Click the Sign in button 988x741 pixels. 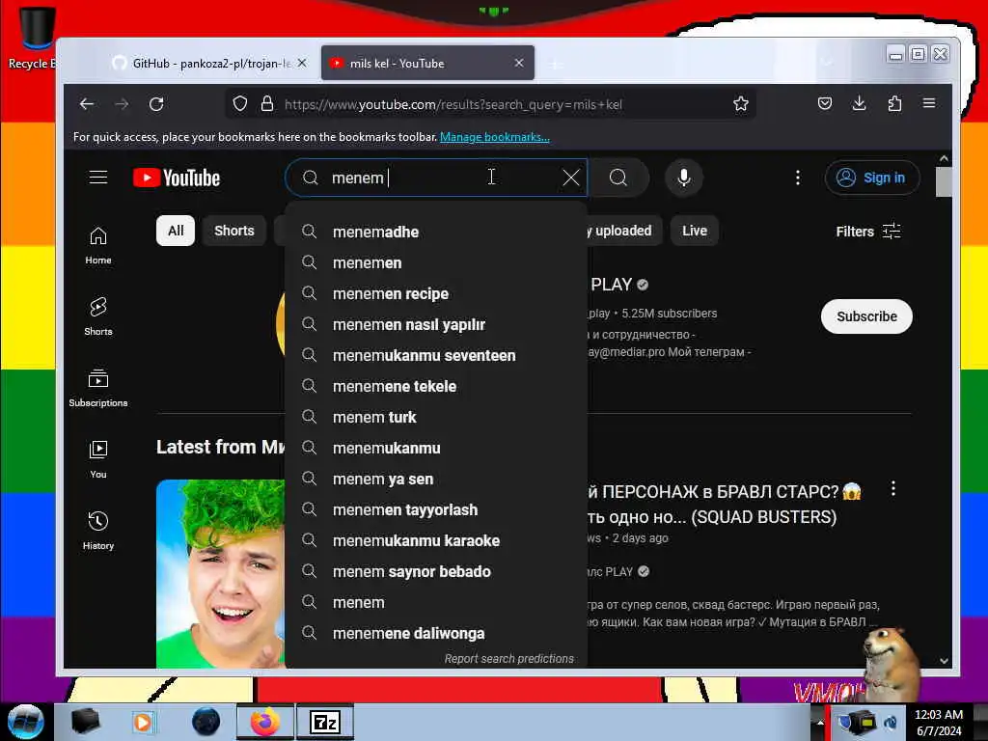point(872,178)
